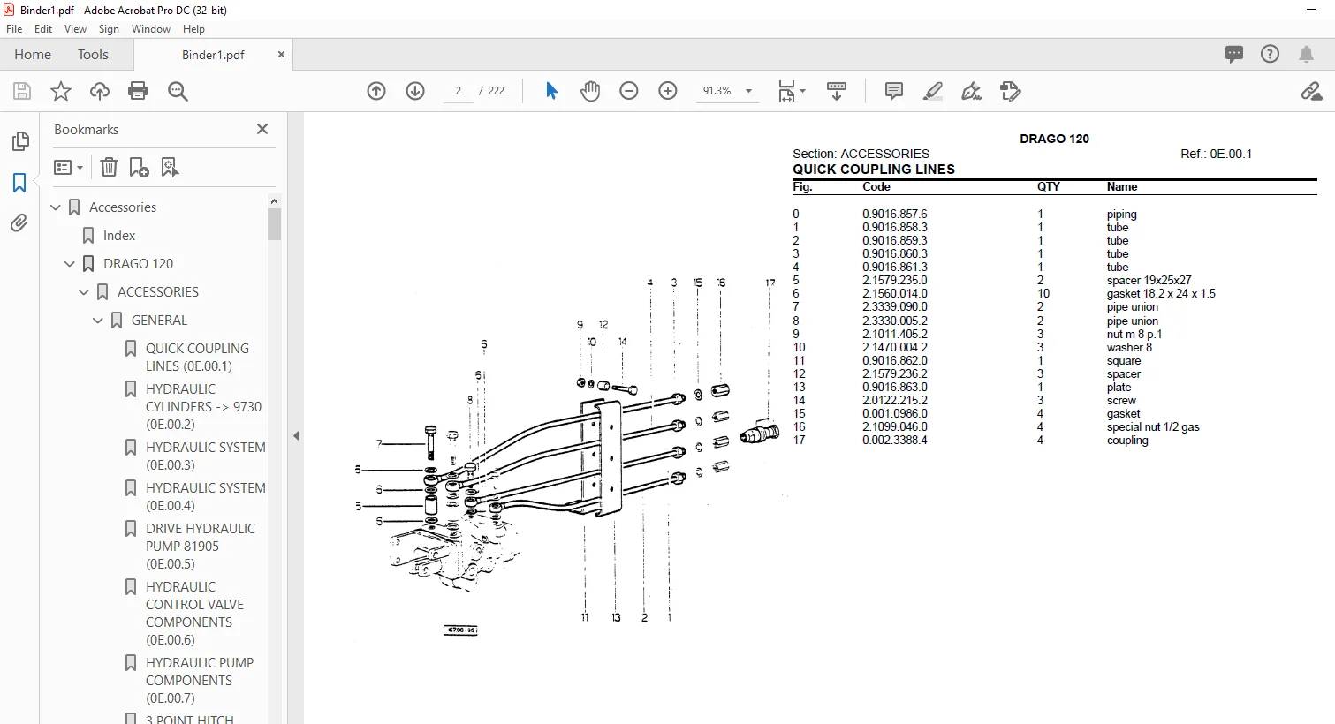
Task: Open the HYDRAULIC SYSTEM (0E.00.3) bookmark
Action: tap(205, 456)
